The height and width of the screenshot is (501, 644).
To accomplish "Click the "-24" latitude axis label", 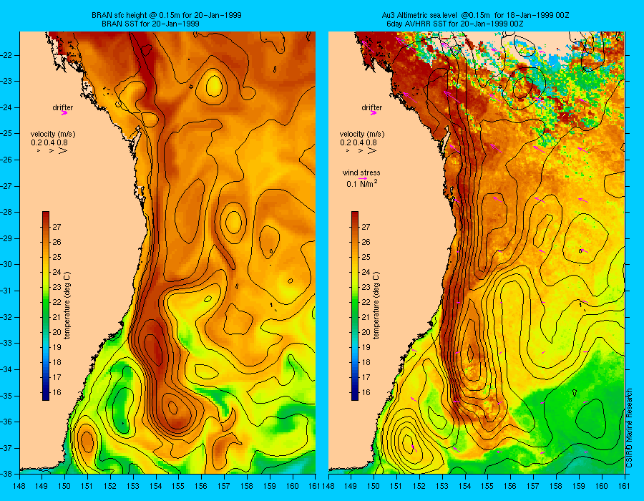I will pos(6,107).
